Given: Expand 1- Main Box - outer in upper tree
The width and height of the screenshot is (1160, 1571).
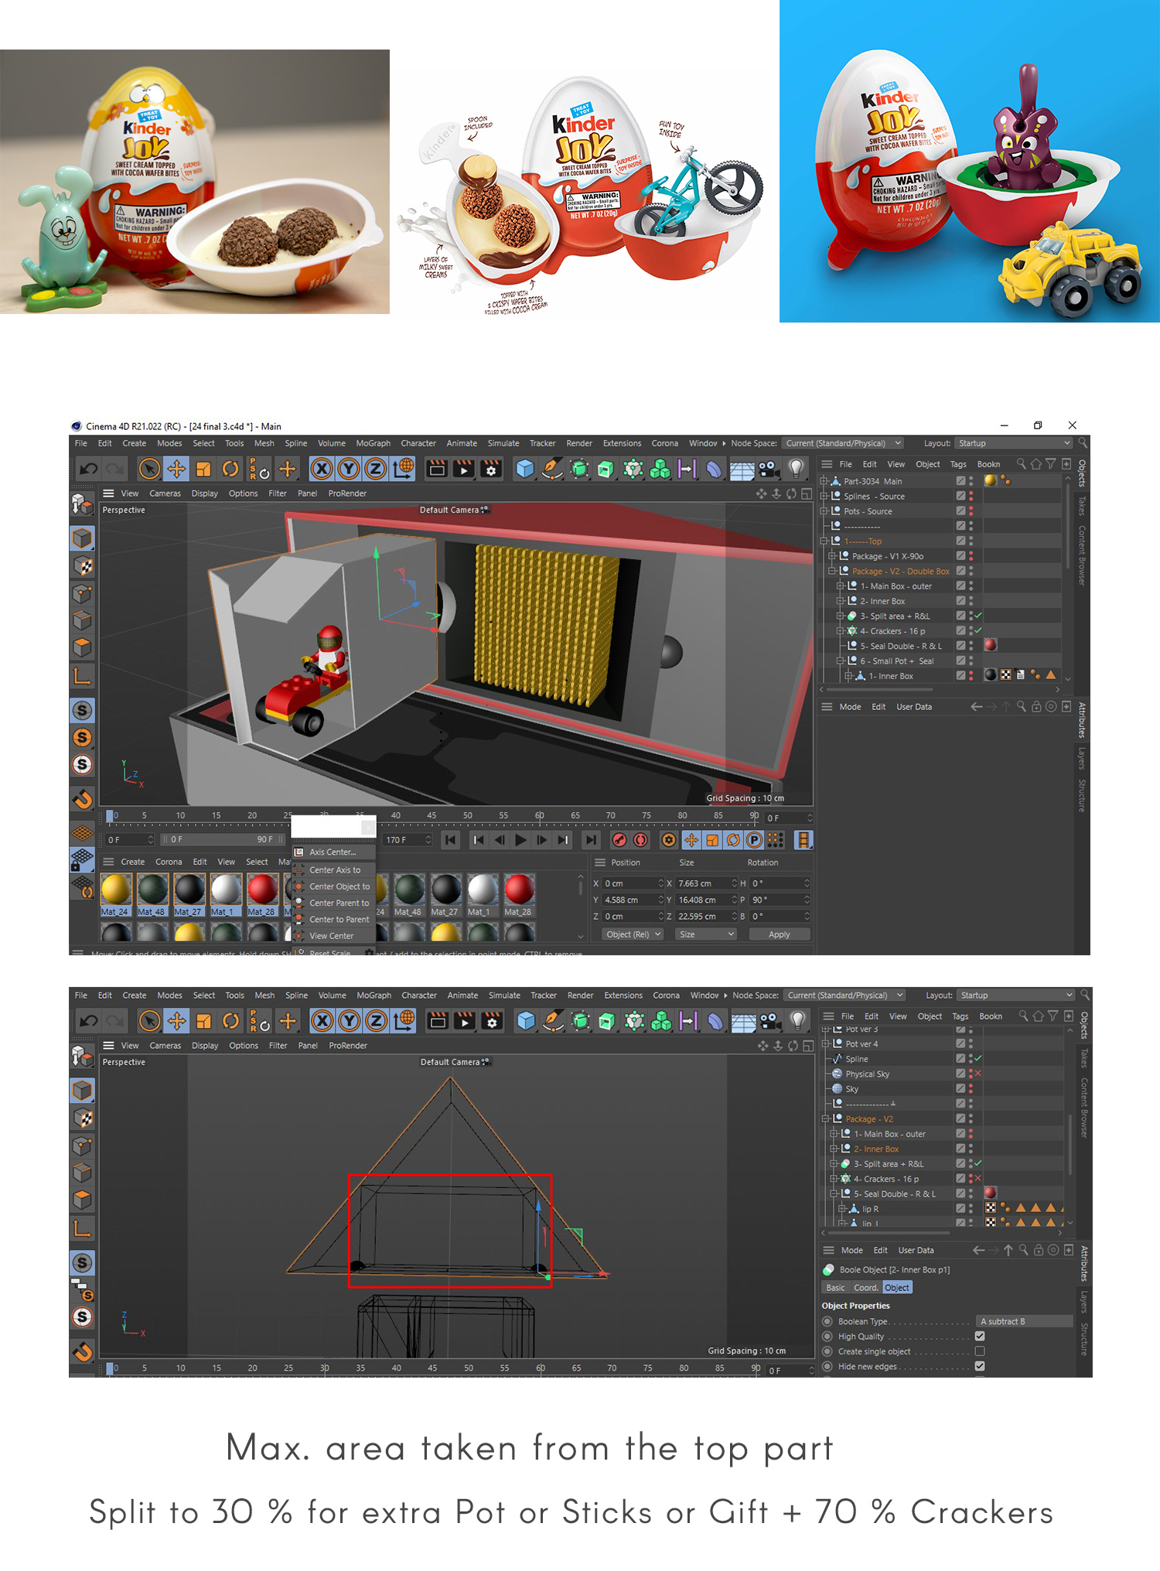Looking at the screenshot, I should [x=841, y=586].
